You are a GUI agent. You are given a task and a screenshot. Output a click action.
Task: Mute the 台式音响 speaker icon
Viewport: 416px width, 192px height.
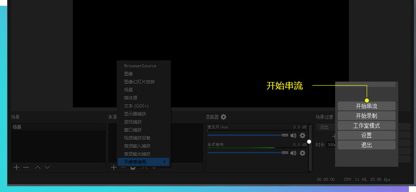click(x=293, y=153)
